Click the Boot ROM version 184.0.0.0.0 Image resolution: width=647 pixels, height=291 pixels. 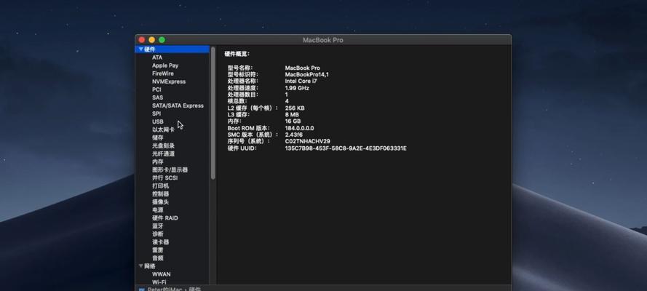point(300,128)
